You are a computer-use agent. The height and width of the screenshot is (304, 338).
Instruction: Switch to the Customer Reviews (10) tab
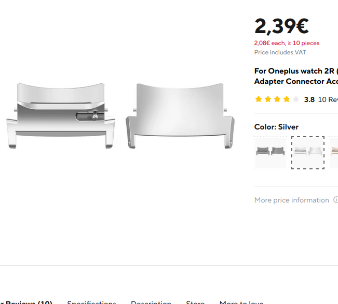(26, 302)
